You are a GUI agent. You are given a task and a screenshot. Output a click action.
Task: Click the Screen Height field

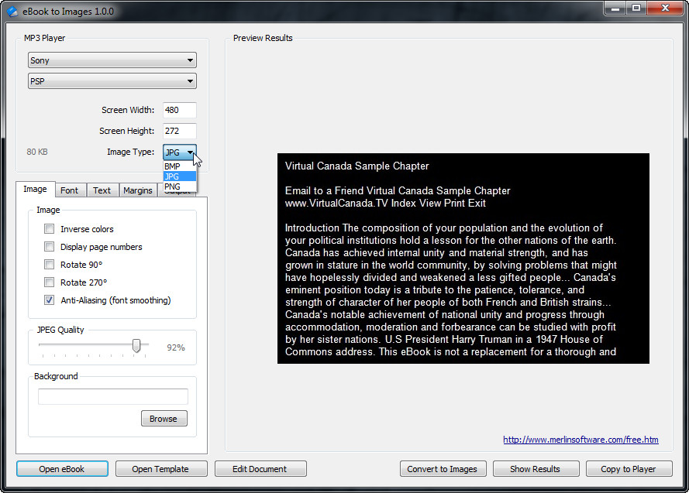click(180, 131)
